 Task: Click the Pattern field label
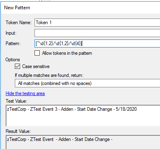click(x=13, y=43)
